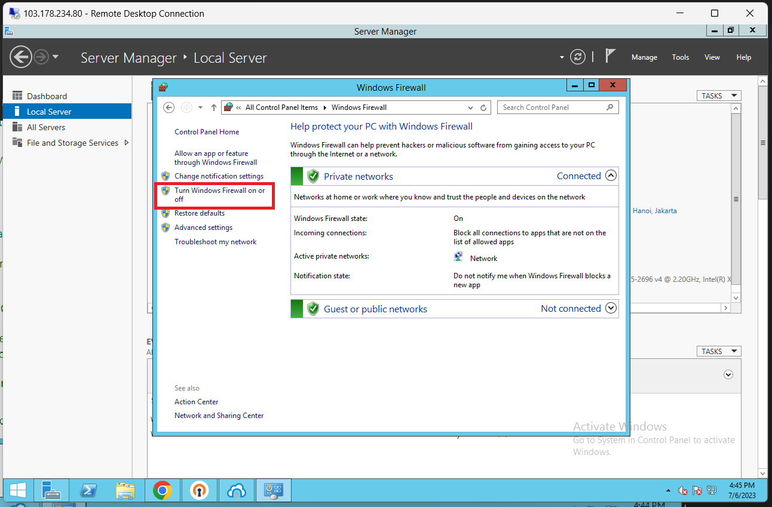Open Google Chrome from the taskbar
This screenshot has width=772, height=507.
point(163,491)
